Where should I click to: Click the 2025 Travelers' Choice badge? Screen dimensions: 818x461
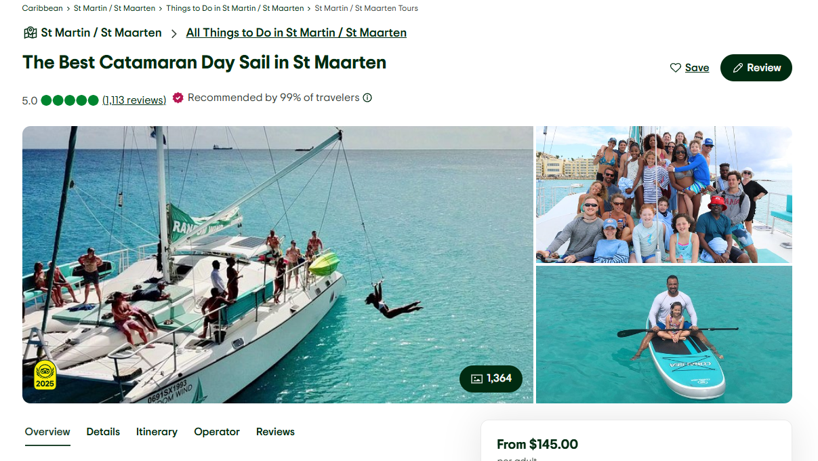pos(45,376)
